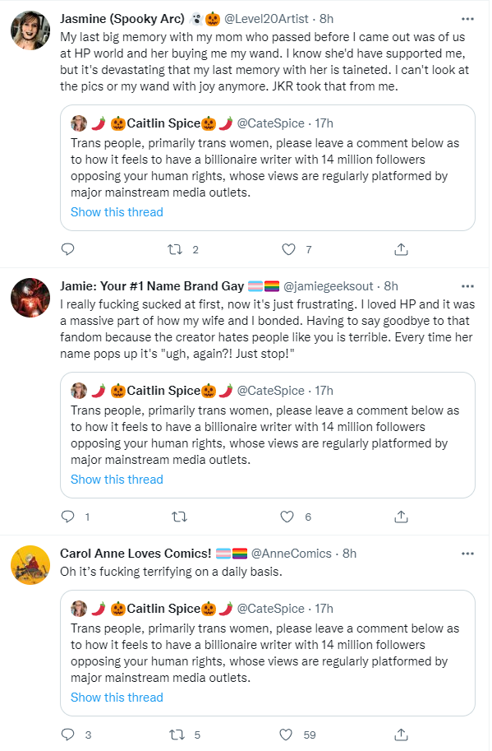
Task: Retweet Jamie's tweet about HP fandom
Action: pos(180,518)
